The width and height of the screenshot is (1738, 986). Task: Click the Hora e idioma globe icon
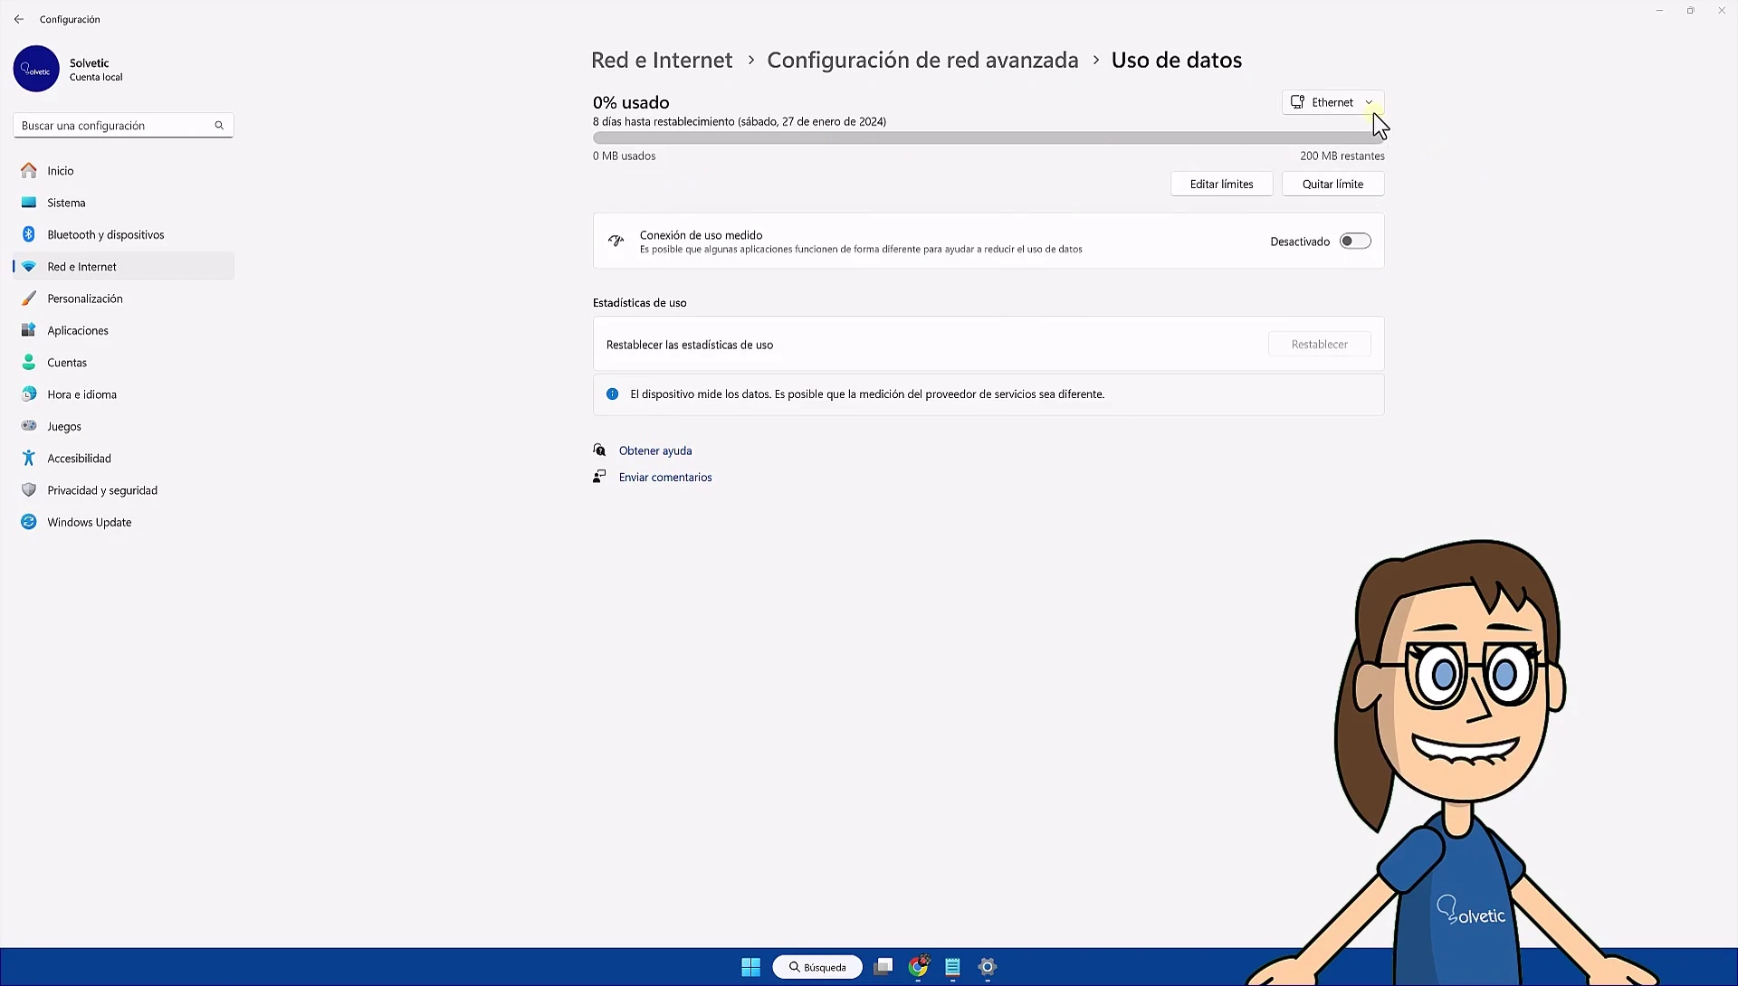pyautogui.click(x=29, y=394)
